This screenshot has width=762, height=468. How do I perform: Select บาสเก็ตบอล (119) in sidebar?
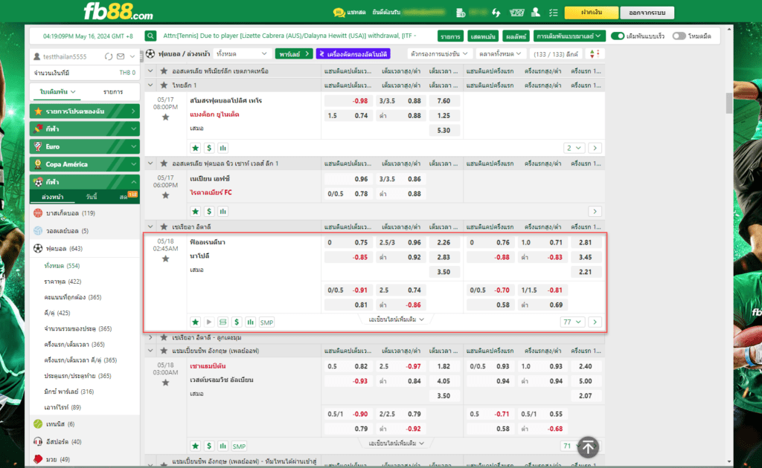pyautogui.click(x=71, y=213)
